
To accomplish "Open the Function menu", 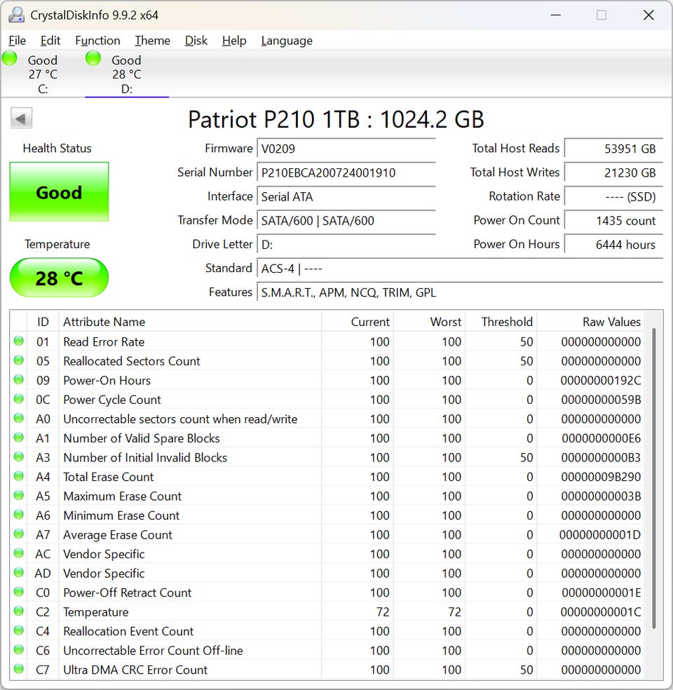I will pyautogui.click(x=97, y=41).
